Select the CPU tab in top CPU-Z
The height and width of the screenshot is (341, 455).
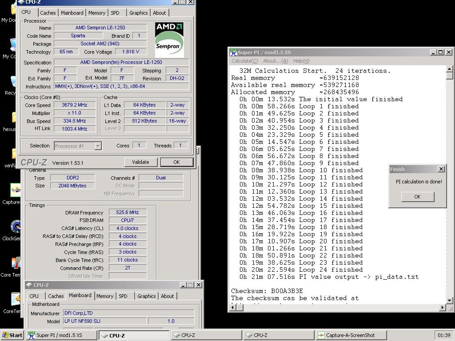[x=26, y=12]
